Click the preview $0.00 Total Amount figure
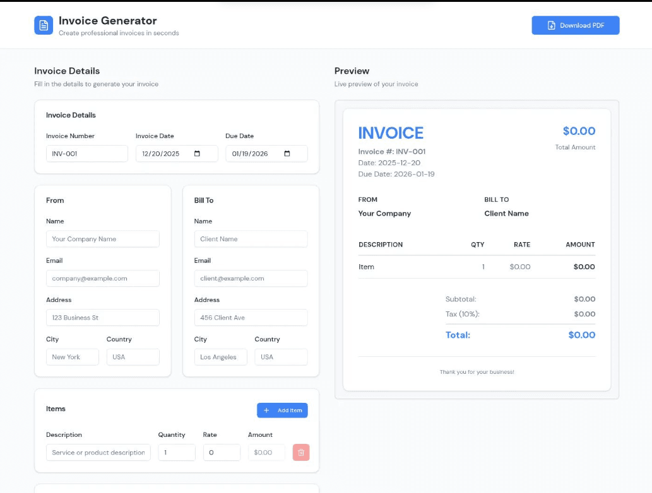Screen dimensions: 652x493 579,131
